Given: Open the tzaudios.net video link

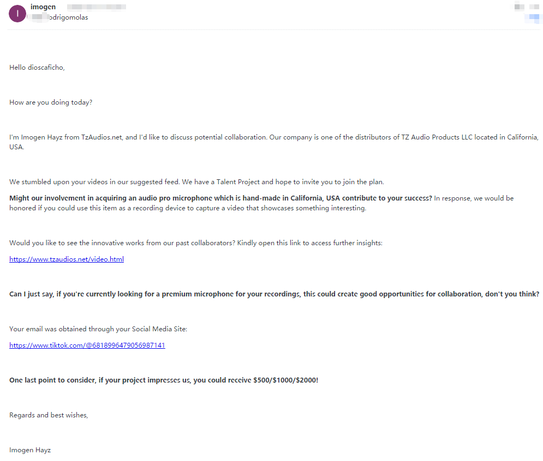Looking at the screenshot, I should pyautogui.click(x=67, y=259).
